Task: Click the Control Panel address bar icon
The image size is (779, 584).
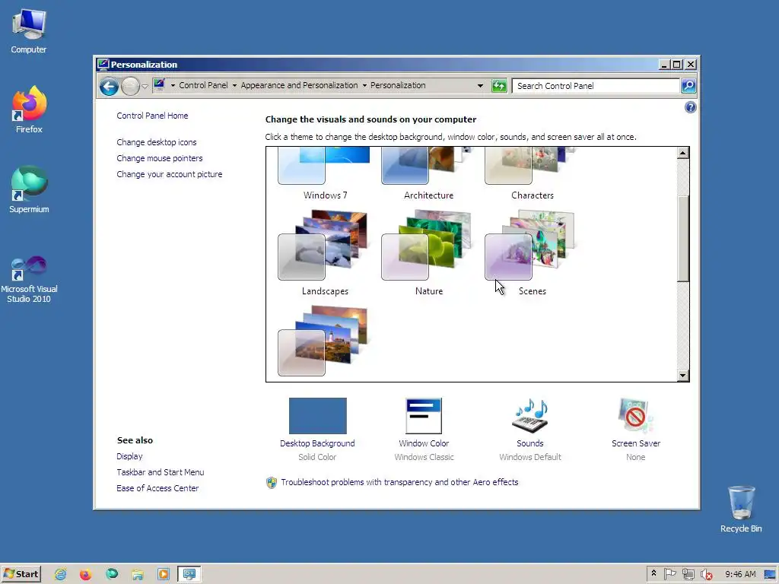Action: pos(159,85)
